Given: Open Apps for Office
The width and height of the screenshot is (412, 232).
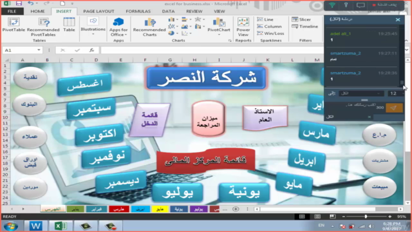Looking at the screenshot, I should tap(118, 27).
